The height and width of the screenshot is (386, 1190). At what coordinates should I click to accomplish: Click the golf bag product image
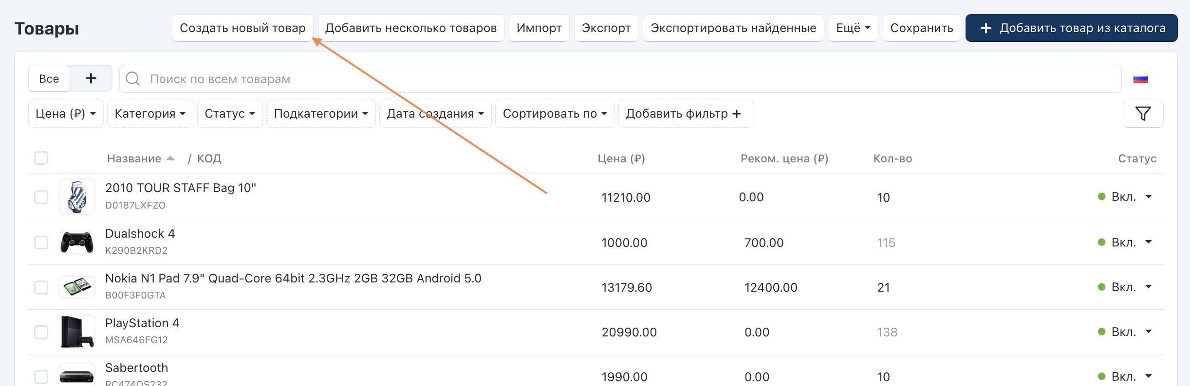click(77, 197)
